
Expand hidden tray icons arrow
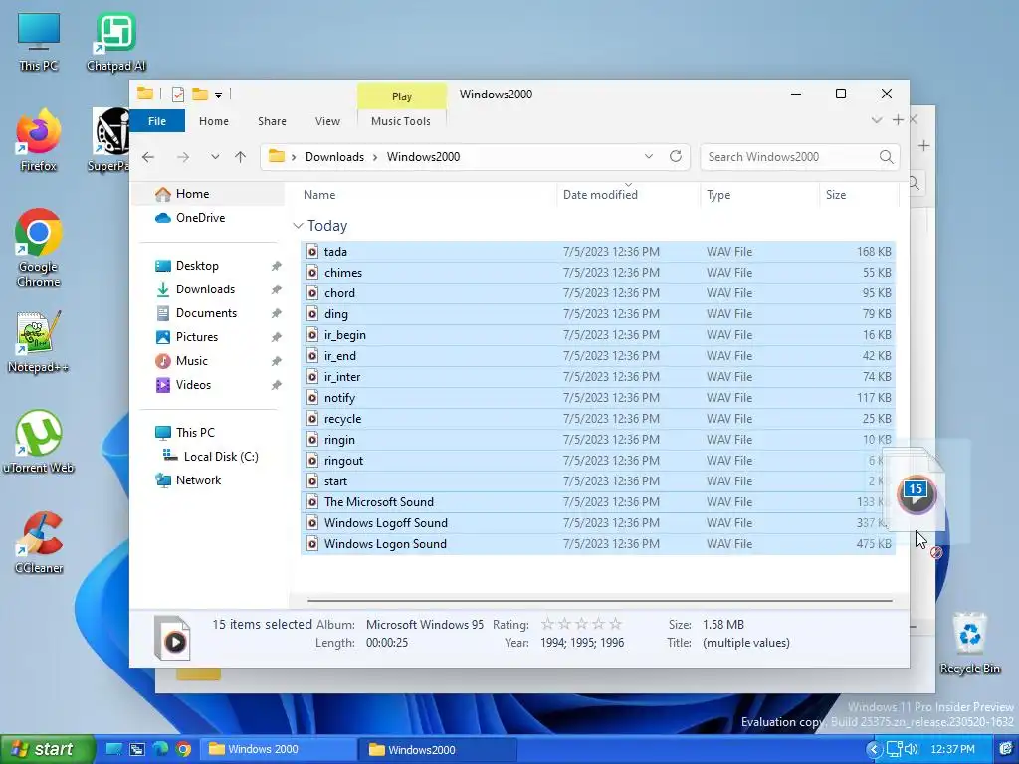(874, 750)
